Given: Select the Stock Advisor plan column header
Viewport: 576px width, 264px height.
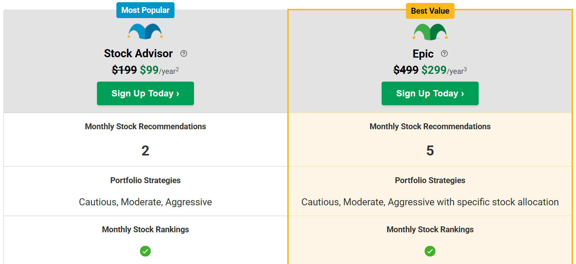Looking at the screenshot, I should tap(138, 54).
